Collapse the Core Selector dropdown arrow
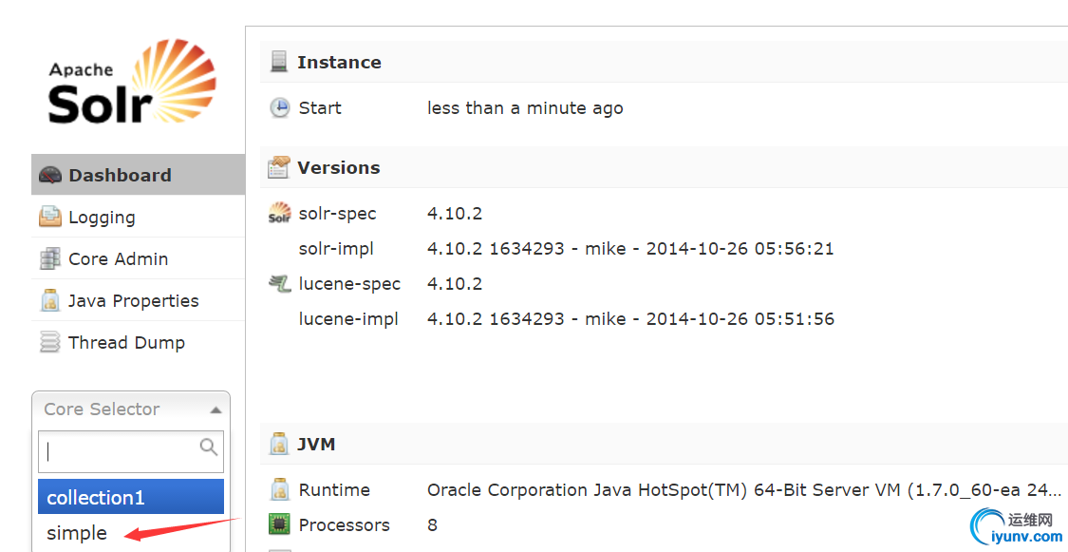This screenshot has width=1068, height=552. [x=215, y=410]
